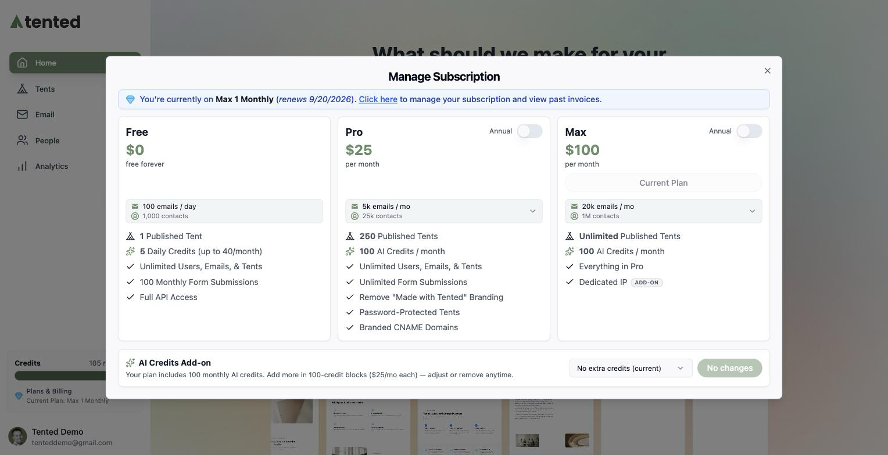Open Home in the sidebar
This screenshot has height=455, width=888.
75,63
